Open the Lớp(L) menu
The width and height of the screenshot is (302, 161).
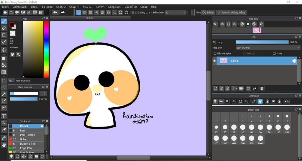coord(35,7)
